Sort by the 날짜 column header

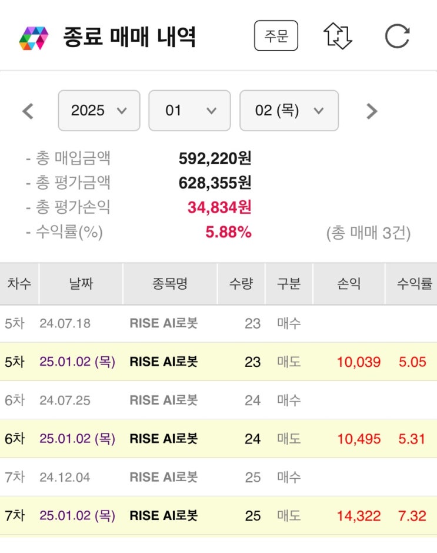[x=81, y=284]
